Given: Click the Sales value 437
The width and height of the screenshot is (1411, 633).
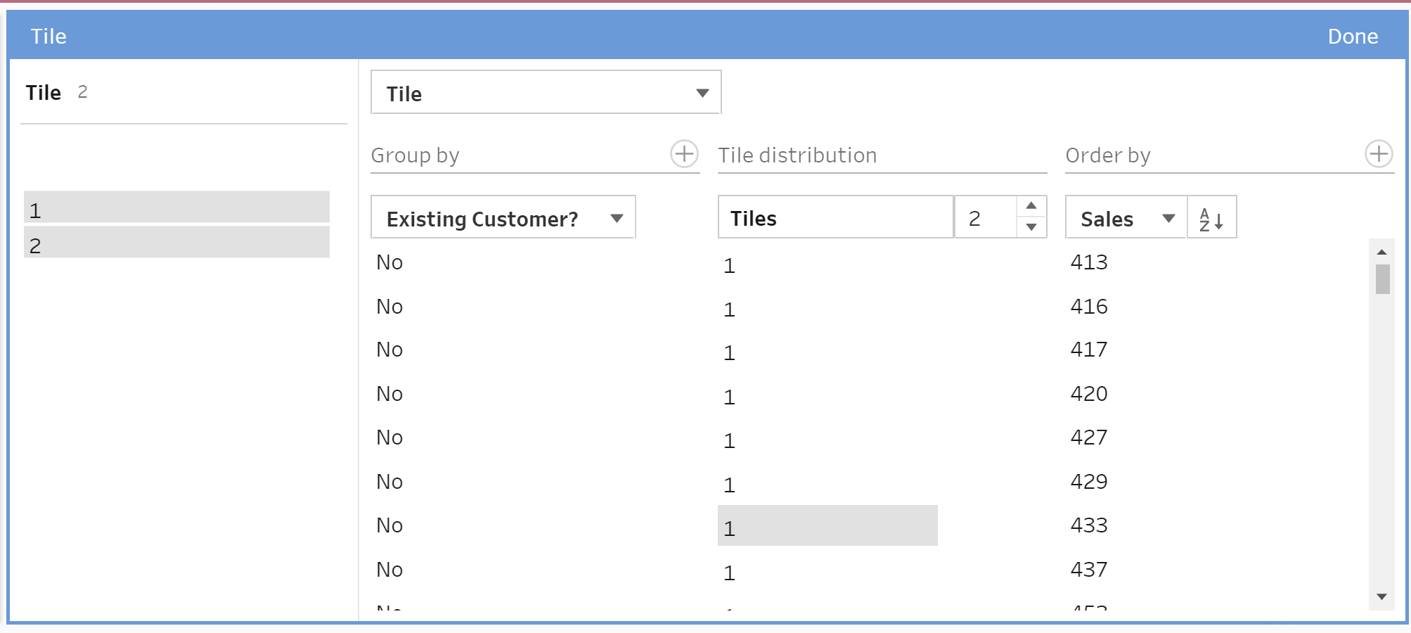Looking at the screenshot, I should point(1089,570).
